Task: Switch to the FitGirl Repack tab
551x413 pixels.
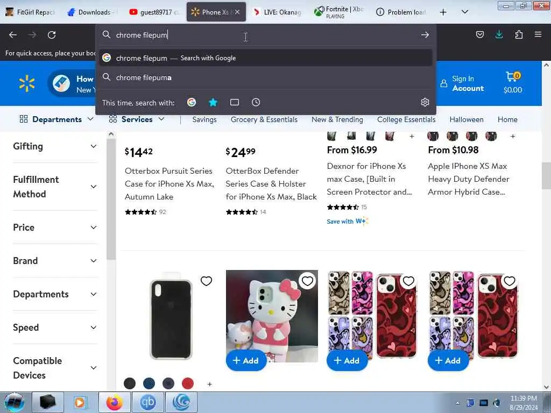Action: (31, 12)
